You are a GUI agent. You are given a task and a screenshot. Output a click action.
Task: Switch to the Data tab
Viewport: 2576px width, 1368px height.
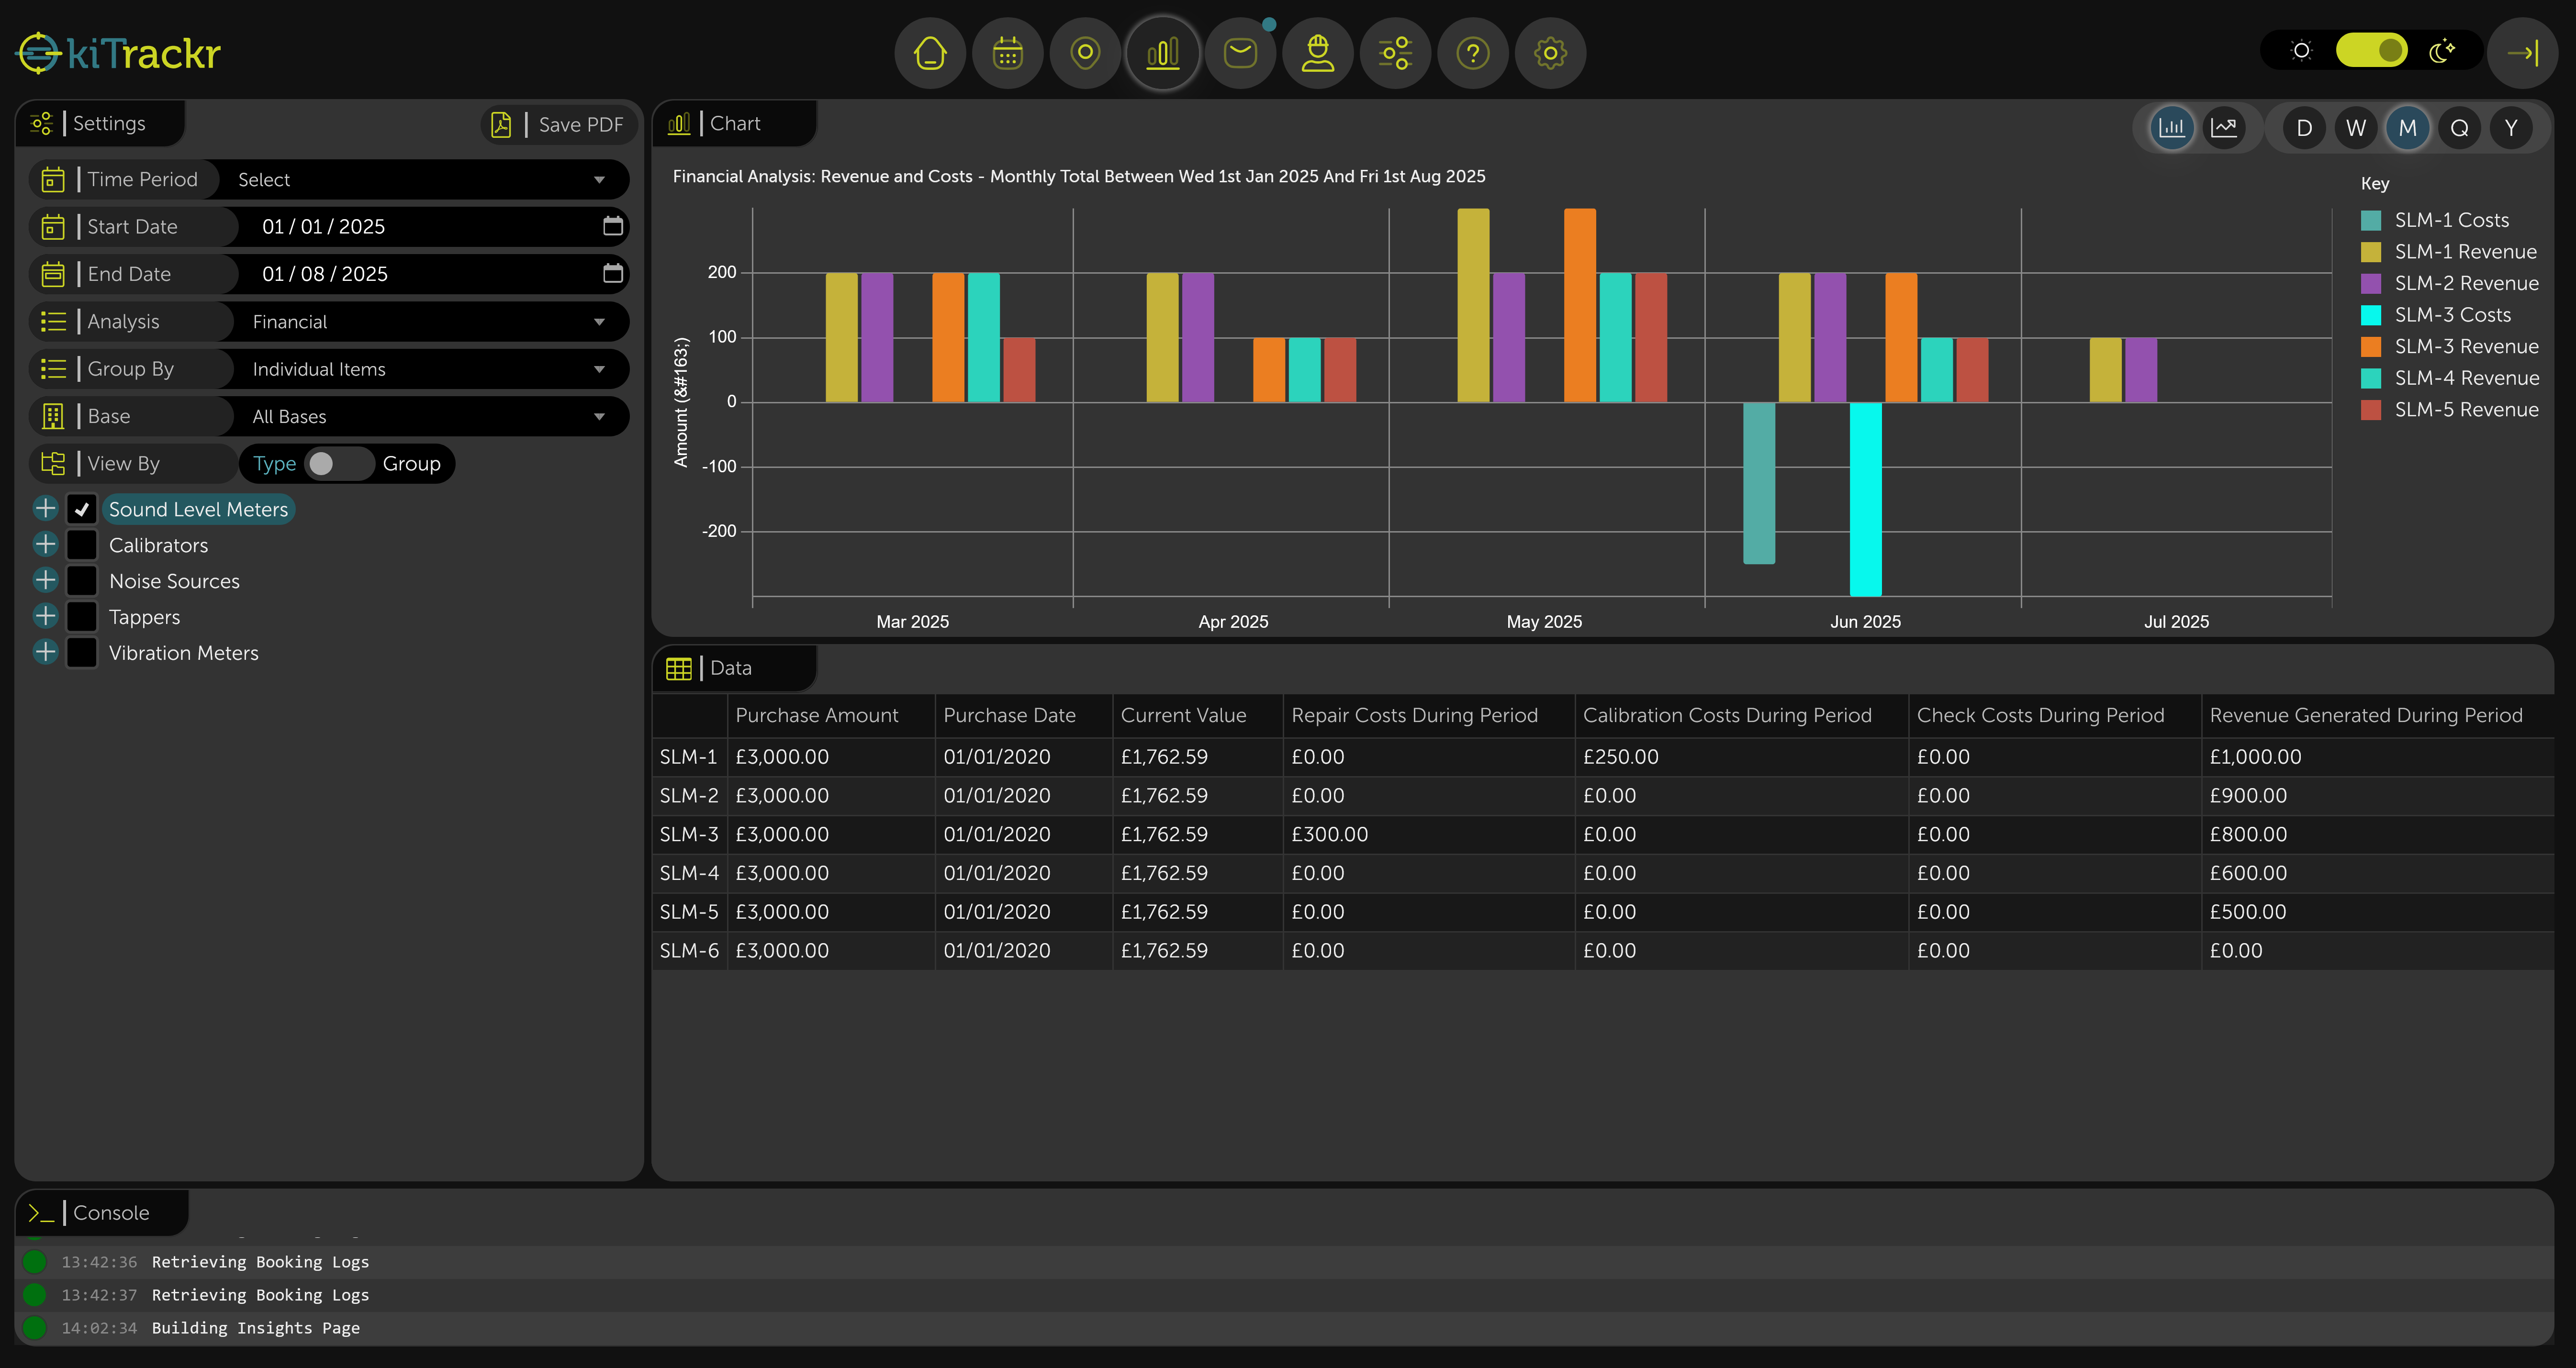coord(732,667)
